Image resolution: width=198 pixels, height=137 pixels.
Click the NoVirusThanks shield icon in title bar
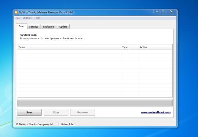pos(16,12)
